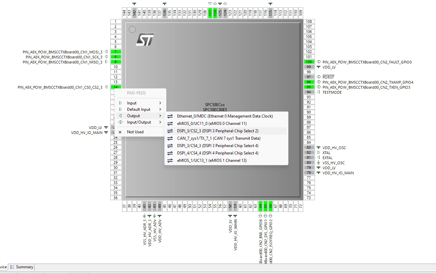
Task: Expand the Input/Output submenu
Action: 140,122
